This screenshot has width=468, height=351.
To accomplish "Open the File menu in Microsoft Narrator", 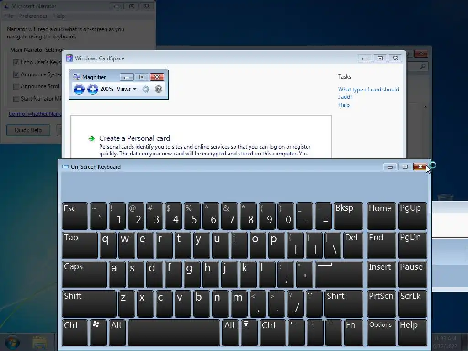I will coord(9,16).
